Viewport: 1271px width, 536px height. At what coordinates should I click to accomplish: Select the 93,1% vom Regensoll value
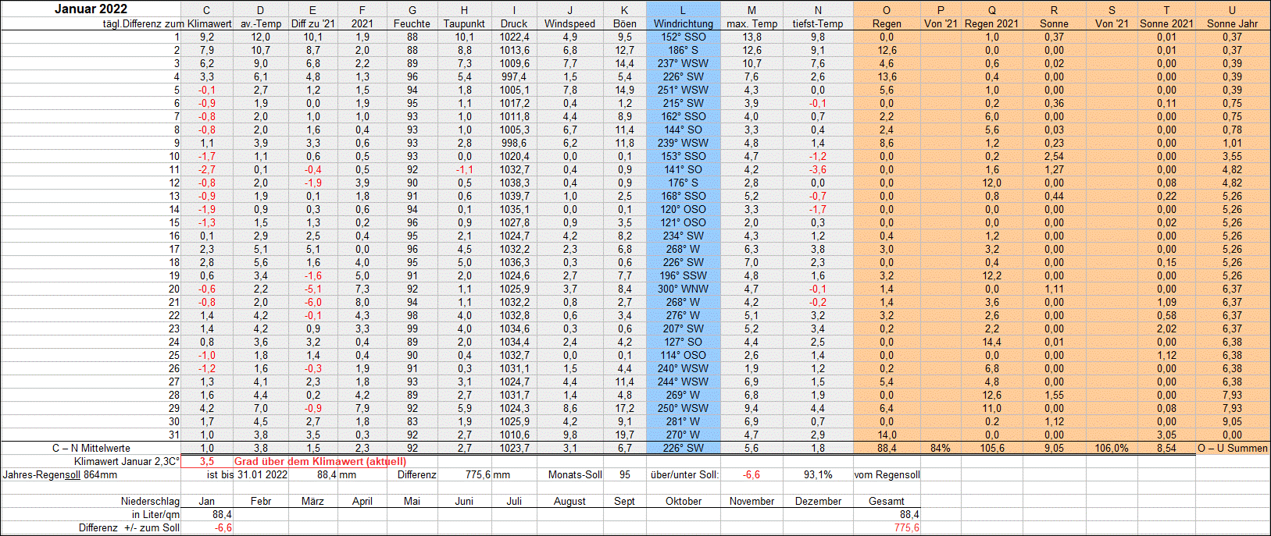coord(818,474)
